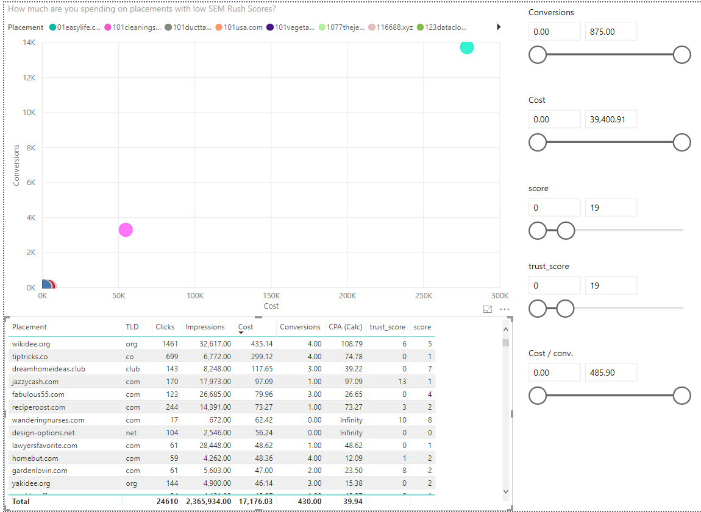The height and width of the screenshot is (512, 701).
Task: Click the Conversions slider right handle
Action: pyautogui.click(x=681, y=55)
